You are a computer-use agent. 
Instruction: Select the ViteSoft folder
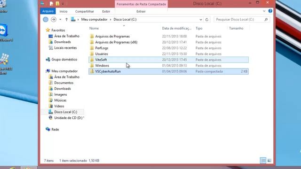168,60
